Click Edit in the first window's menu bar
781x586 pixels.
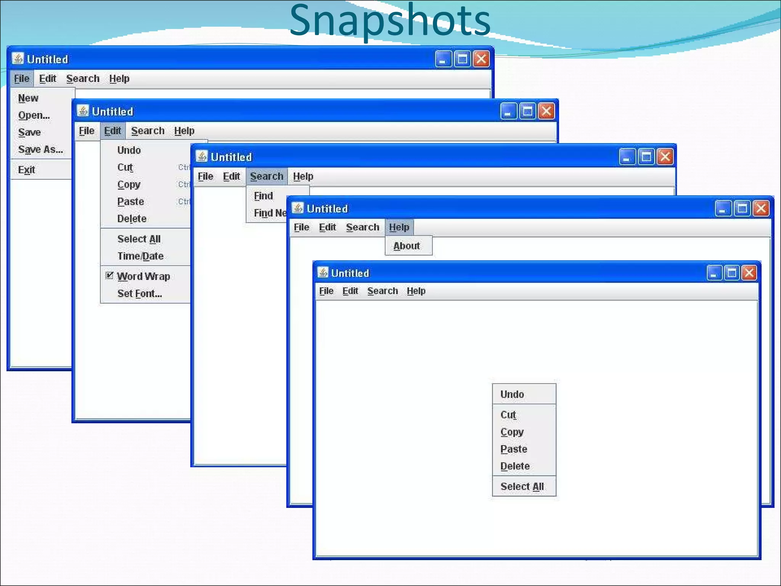tap(48, 79)
